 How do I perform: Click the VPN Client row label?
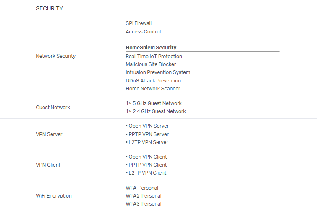tap(48, 165)
